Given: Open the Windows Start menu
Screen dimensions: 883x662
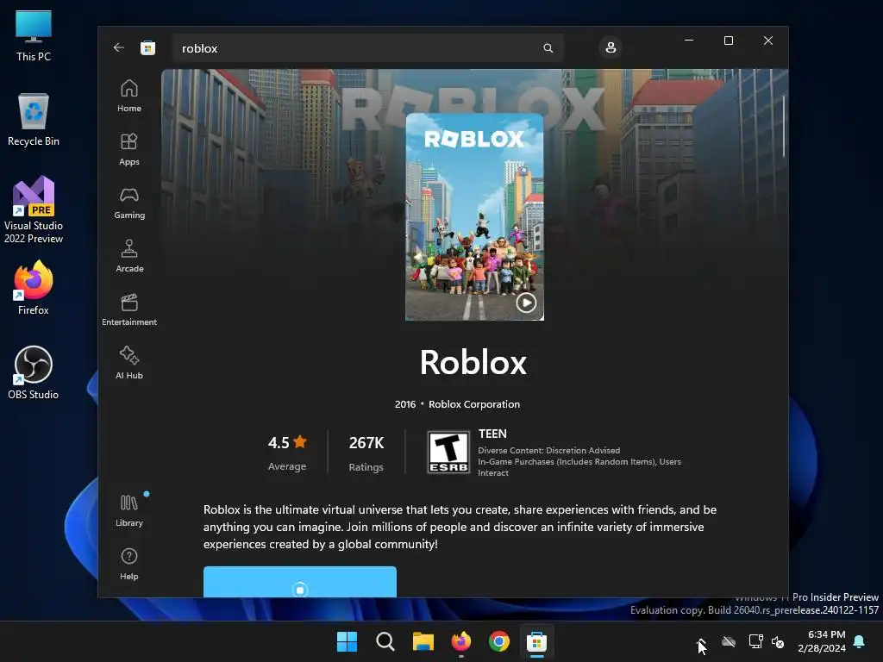Looking at the screenshot, I should (347, 641).
